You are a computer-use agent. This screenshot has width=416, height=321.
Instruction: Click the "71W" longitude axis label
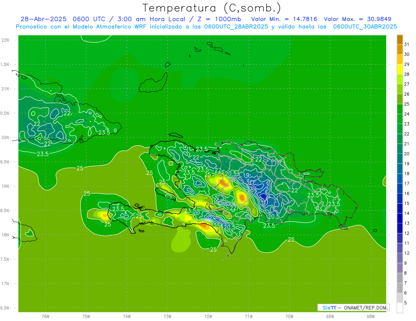pyautogui.click(x=249, y=316)
